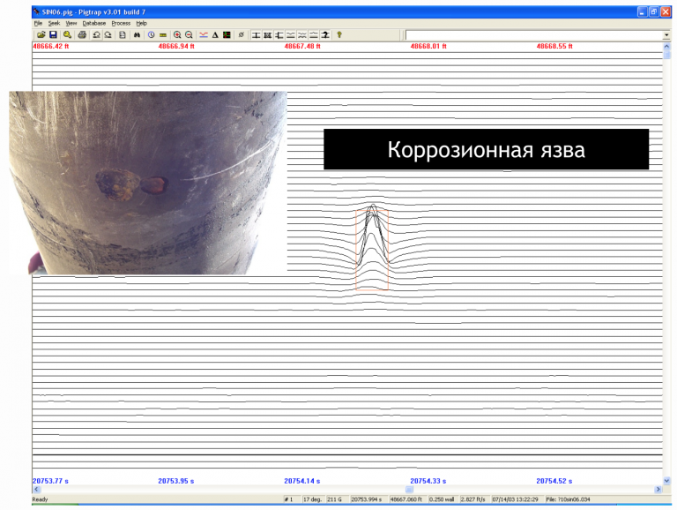Click the '20753.77 s' time label
Viewport: 677px width, 510px height.
(50, 481)
